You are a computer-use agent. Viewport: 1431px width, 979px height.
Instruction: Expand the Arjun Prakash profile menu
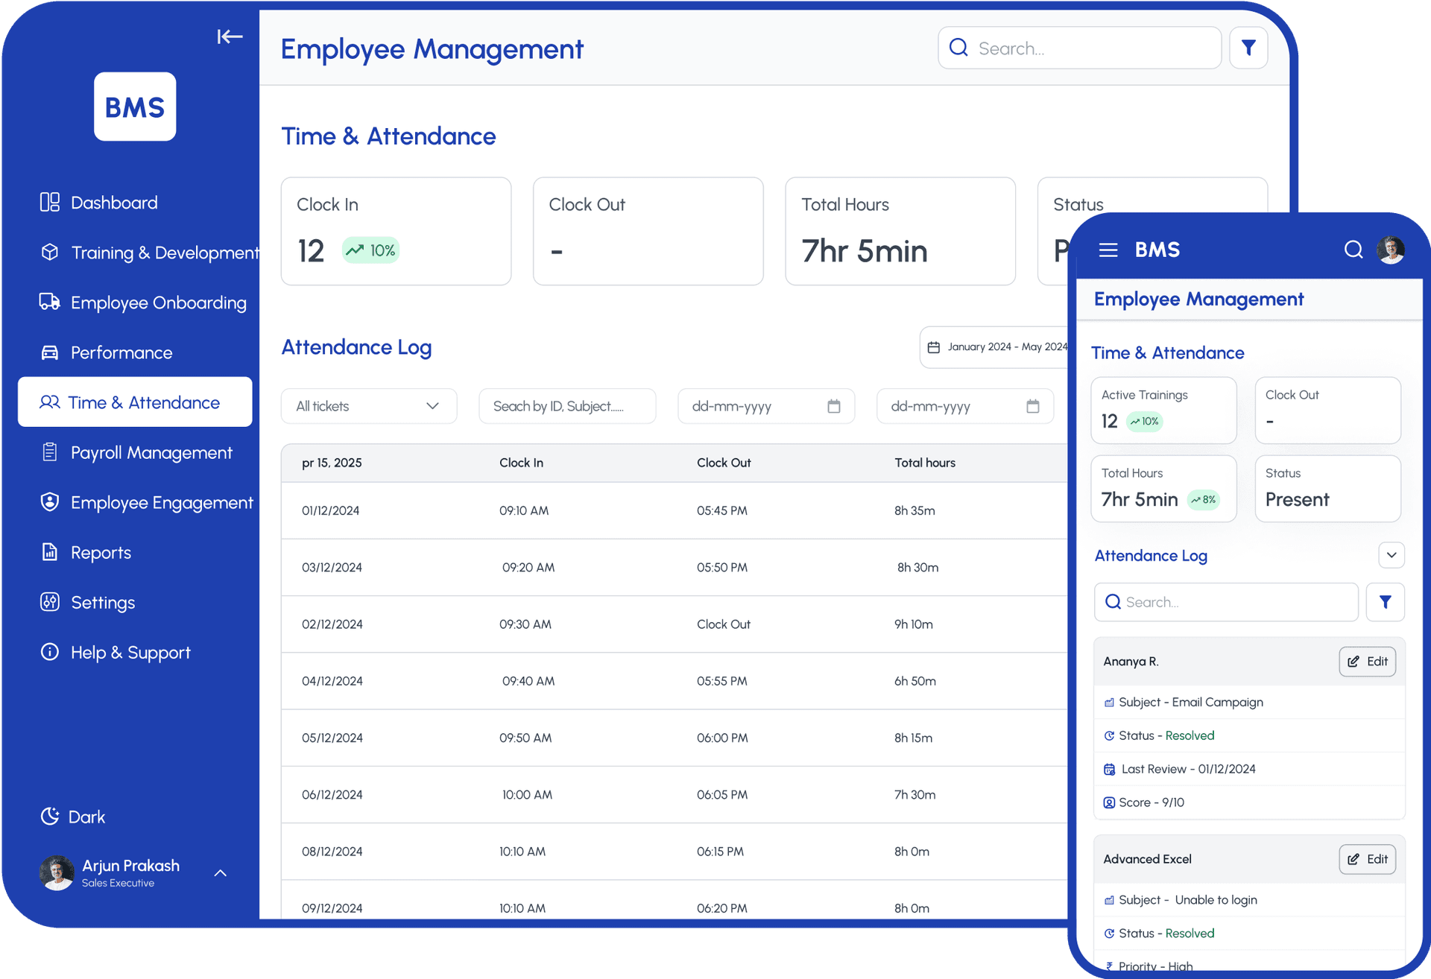click(219, 872)
